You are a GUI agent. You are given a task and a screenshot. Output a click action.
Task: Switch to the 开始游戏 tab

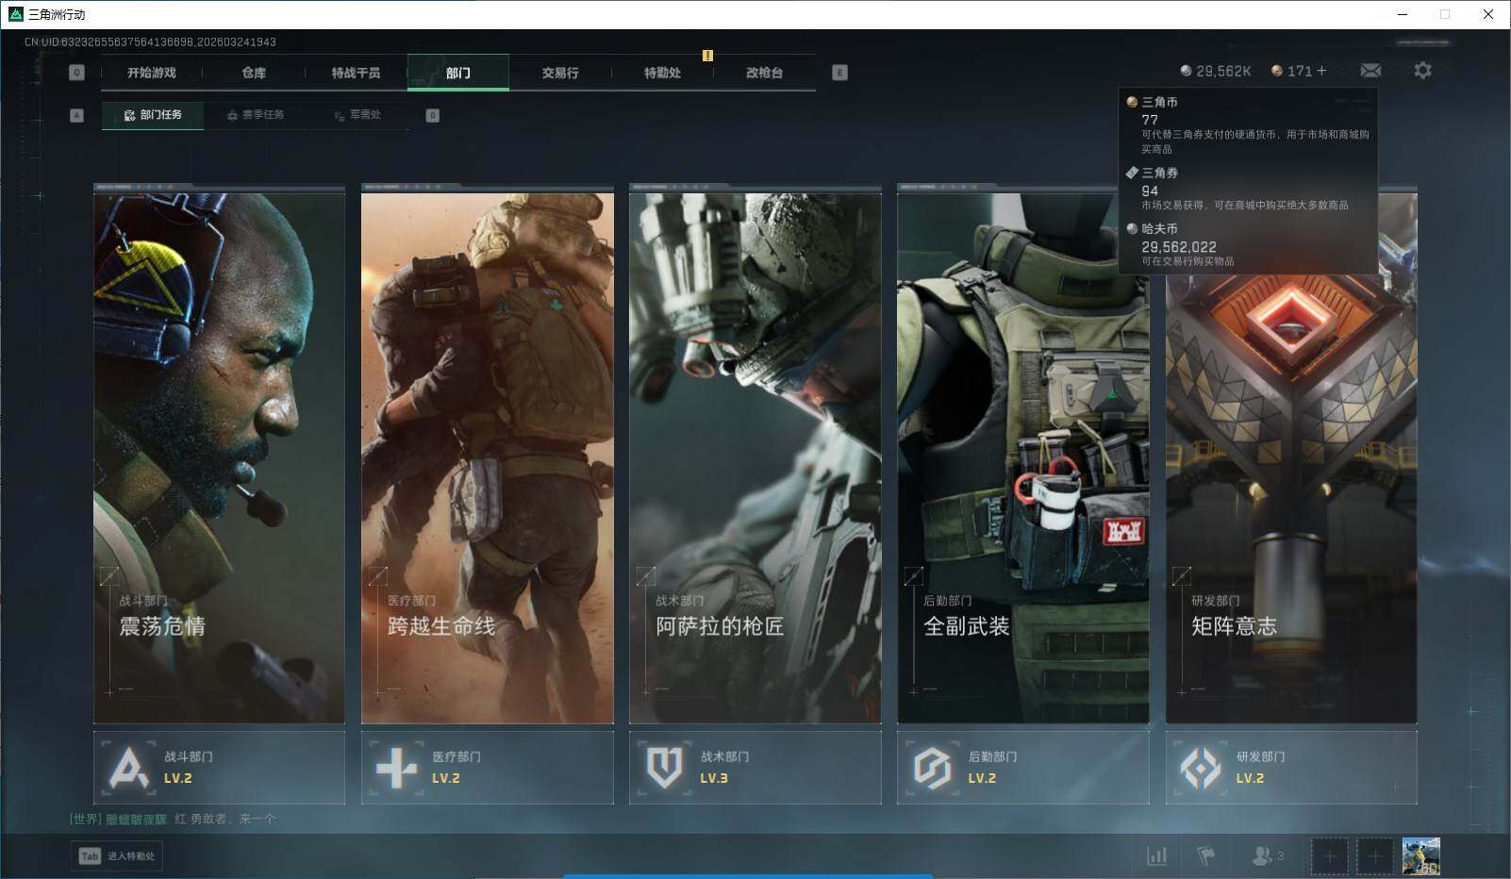point(152,73)
